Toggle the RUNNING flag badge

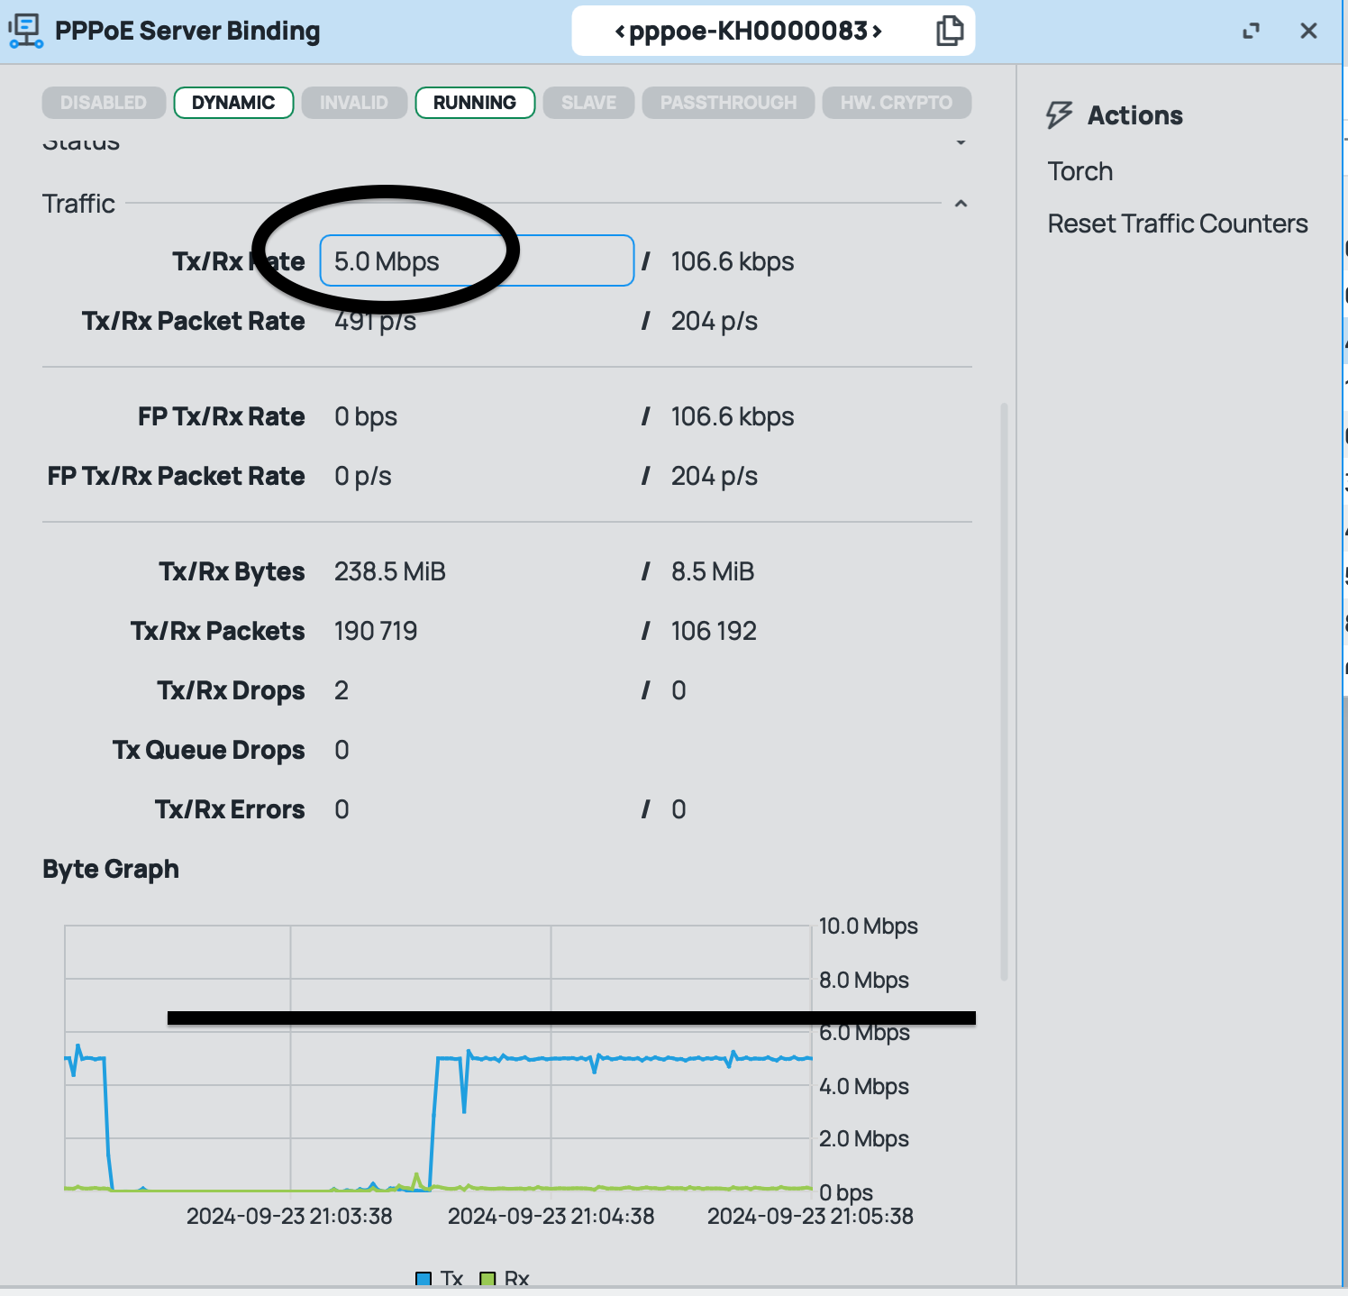[475, 103]
